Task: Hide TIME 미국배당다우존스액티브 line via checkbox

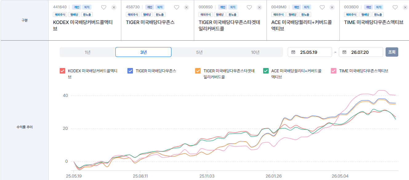Action: pos(334,71)
